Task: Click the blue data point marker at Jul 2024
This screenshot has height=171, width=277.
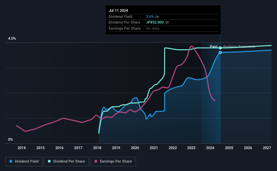Action: 220,53
